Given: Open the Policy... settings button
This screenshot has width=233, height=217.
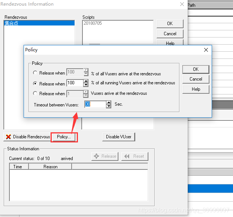Looking at the screenshot, I should (64, 137).
